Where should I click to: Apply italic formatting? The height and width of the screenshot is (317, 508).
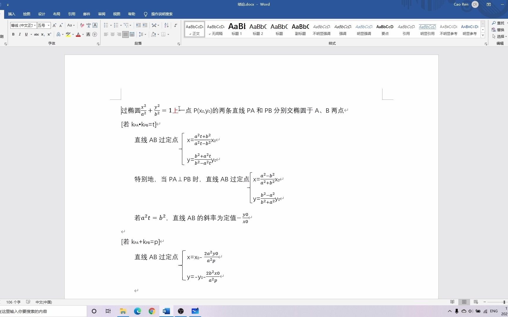[x=20, y=34]
